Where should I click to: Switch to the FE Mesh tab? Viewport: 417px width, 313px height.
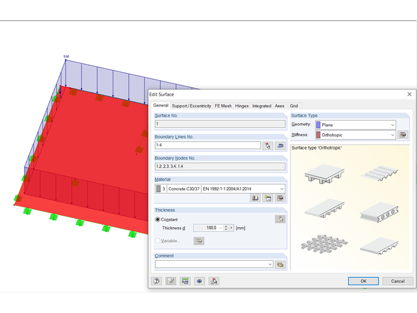[x=223, y=106]
